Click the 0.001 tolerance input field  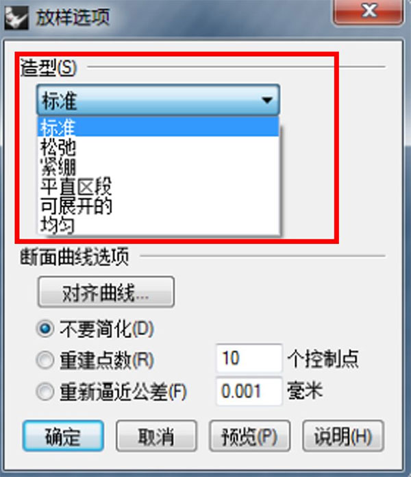click(x=249, y=391)
